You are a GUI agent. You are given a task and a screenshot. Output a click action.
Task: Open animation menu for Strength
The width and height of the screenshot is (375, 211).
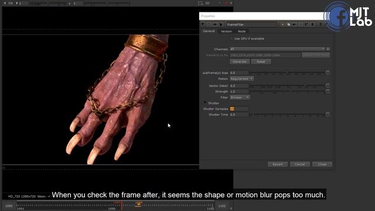[328, 91]
